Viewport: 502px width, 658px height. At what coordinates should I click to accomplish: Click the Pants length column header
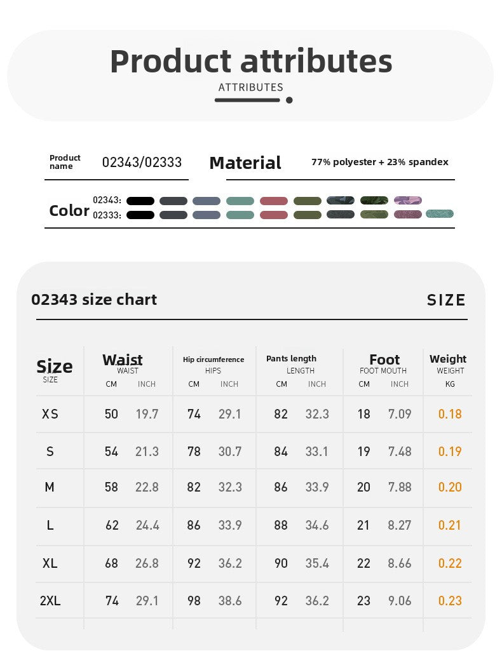click(x=291, y=359)
